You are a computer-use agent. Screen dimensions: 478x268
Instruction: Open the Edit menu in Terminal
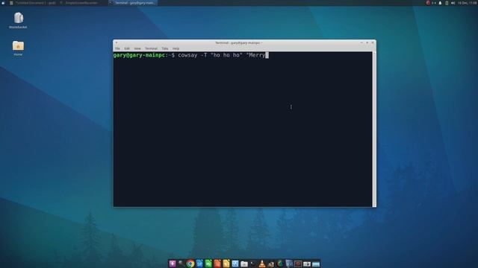pyautogui.click(x=127, y=48)
